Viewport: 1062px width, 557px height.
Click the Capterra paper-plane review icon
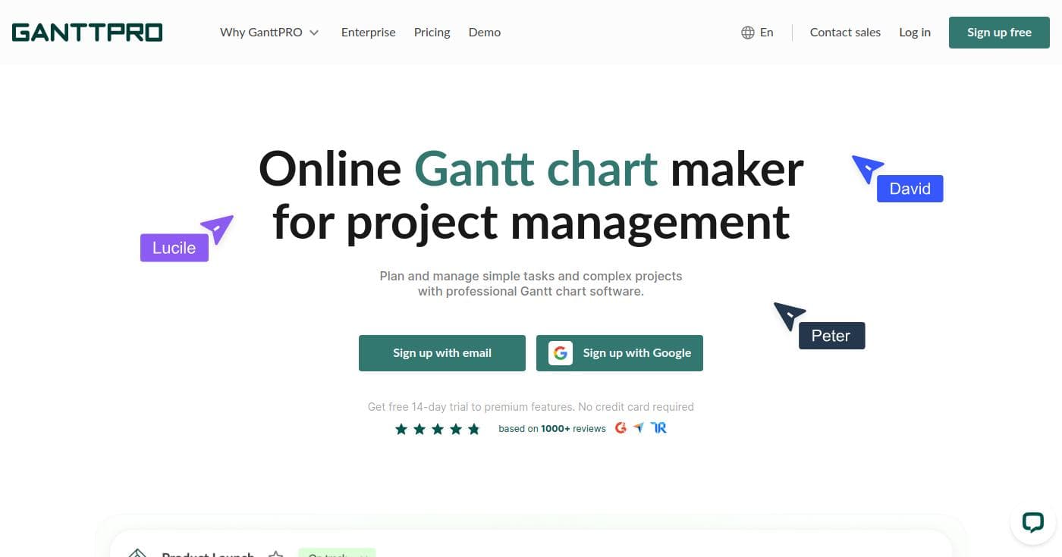click(x=638, y=427)
